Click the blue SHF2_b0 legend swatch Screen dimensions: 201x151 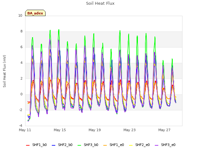click(54, 145)
